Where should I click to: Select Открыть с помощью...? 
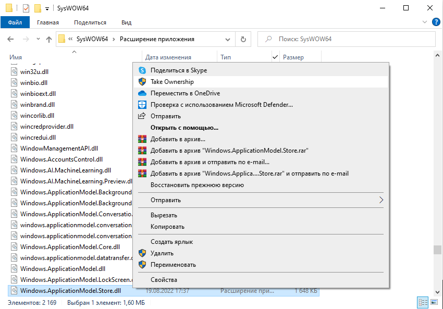pos(261,128)
